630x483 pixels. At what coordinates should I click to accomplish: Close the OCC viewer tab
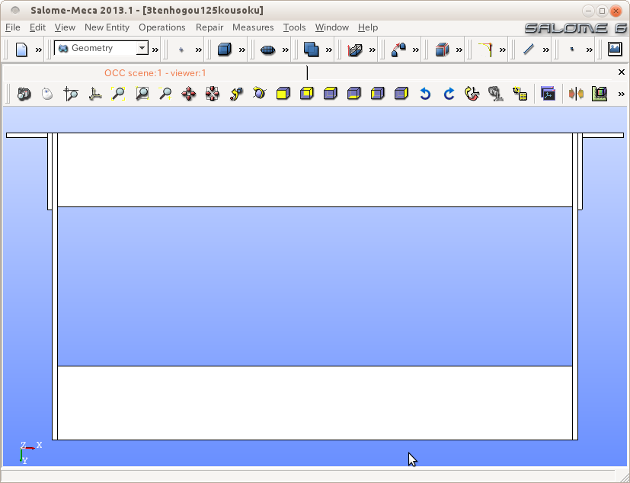coord(621,72)
